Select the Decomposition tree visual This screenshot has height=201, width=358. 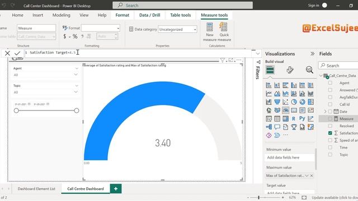coord(268,127)
